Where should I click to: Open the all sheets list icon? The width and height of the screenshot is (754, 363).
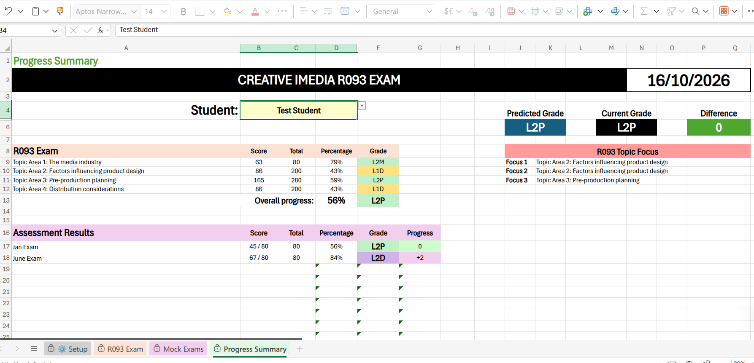34,349
